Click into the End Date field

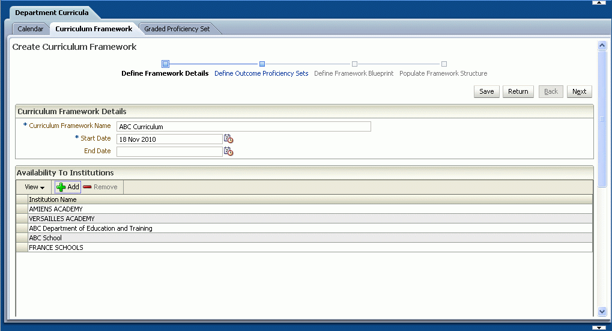click(169, 152)
